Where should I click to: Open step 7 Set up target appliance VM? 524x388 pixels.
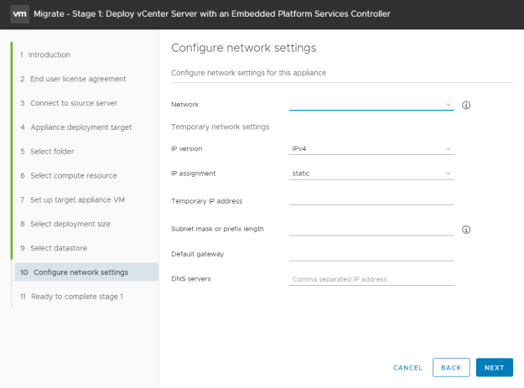pos(72,199)
